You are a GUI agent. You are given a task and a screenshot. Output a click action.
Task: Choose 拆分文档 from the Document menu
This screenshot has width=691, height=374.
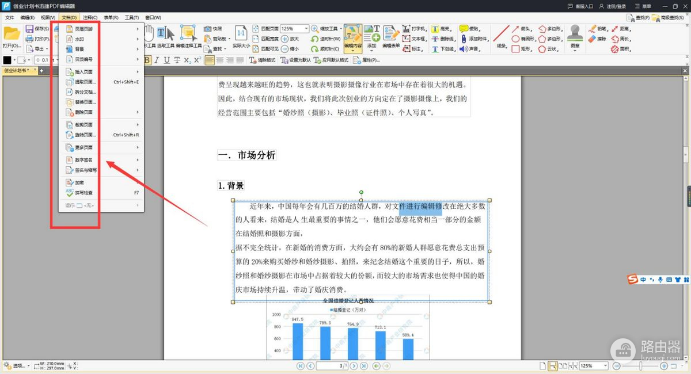(85, 92)
